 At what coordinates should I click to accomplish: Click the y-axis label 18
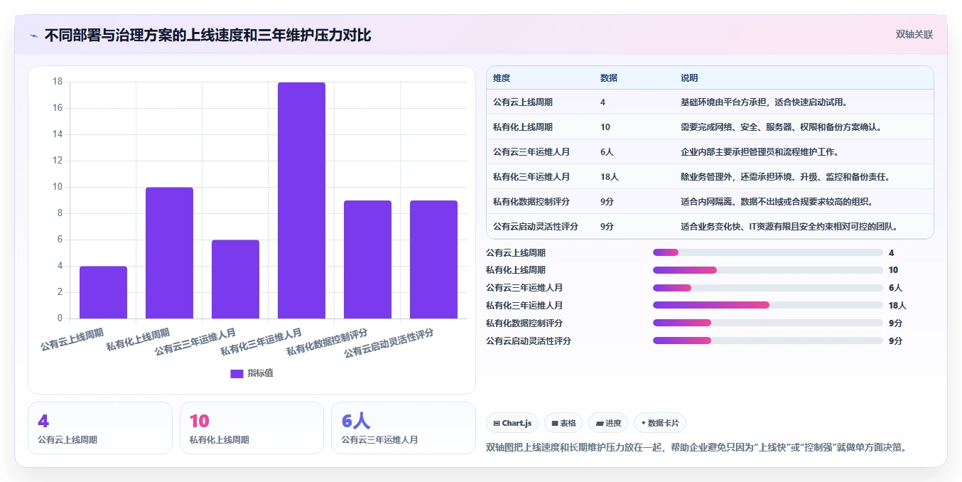58,82
